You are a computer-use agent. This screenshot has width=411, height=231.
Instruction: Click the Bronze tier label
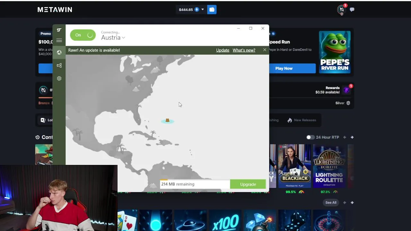click(44, 103)
